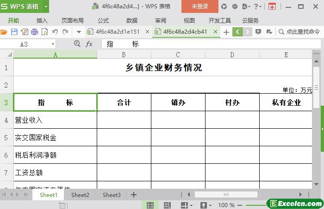Click the select-all corner triangle
Image resolution: width=324 pixels, height=209 pixels.
10,54
